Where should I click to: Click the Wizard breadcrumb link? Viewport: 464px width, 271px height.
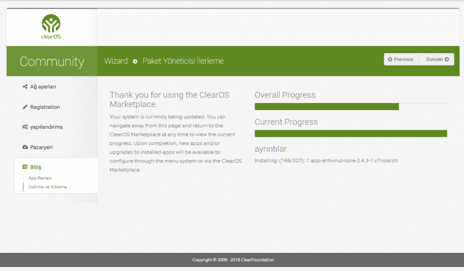pos(116,61)
